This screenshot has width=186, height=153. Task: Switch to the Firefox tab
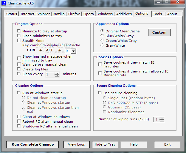click(x=74, y=14)
